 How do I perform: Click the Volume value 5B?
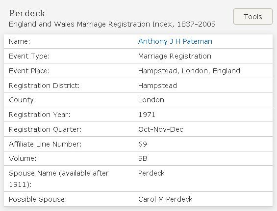(143, 158)
